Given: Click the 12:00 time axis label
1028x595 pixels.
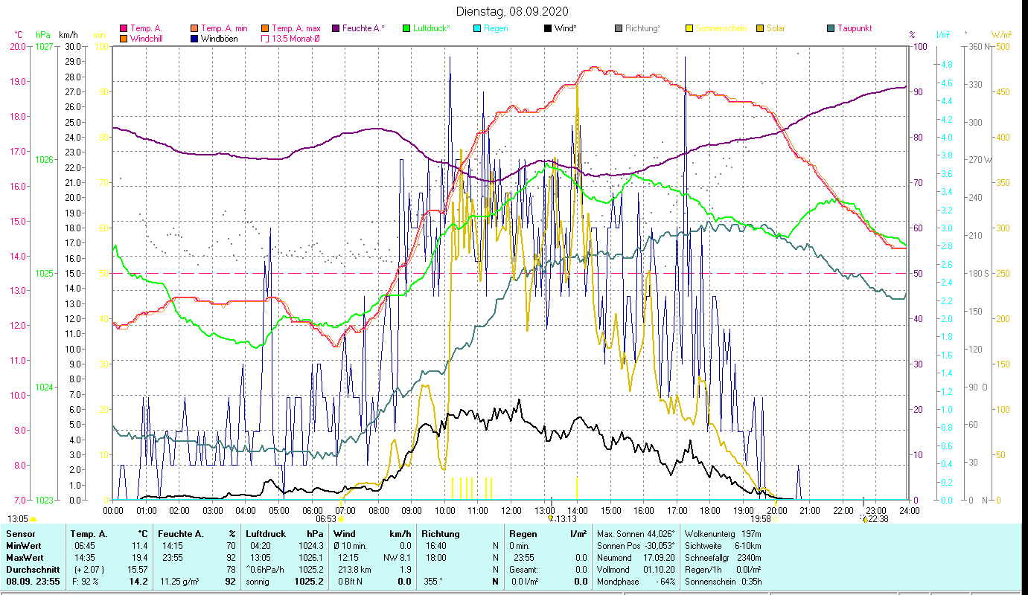Looking at the screenshot, I should (511, 510).
